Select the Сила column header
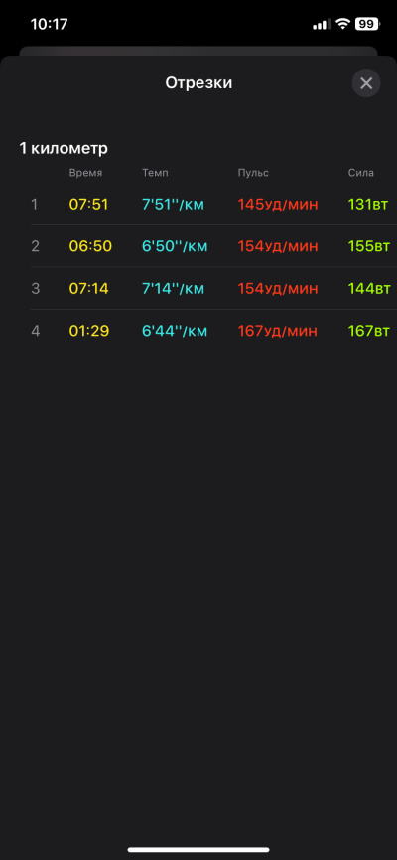 tap(361, 173)
